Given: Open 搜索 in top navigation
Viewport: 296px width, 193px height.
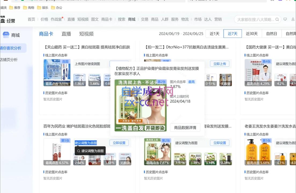Looking at the screenshot, I should (x=122, y=19).
